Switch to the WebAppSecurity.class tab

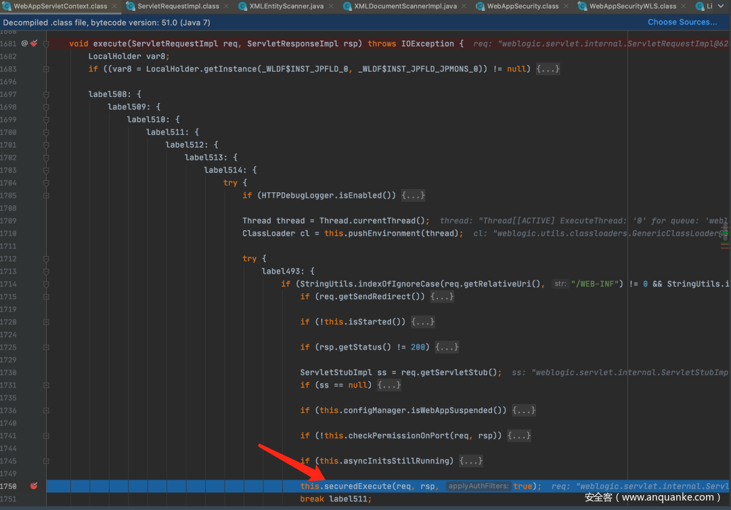523,6
